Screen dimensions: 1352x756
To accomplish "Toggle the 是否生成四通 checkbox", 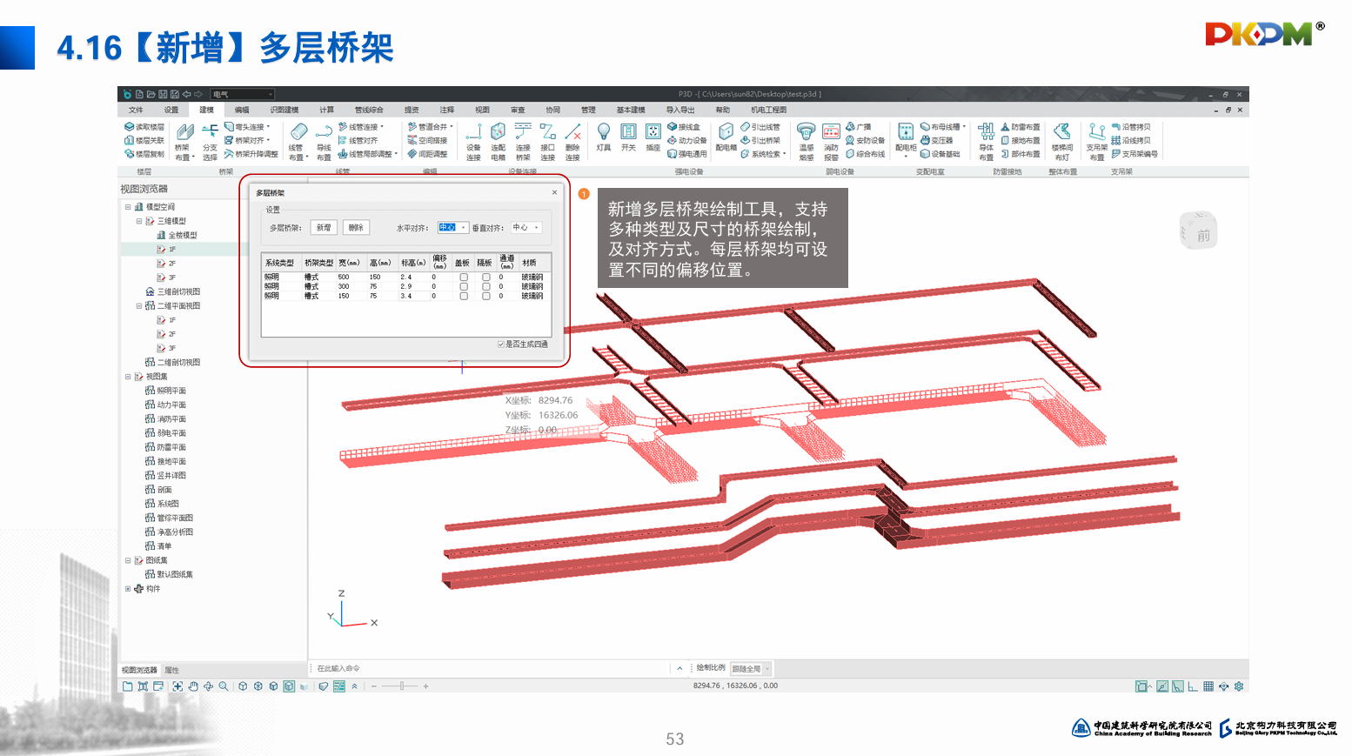I will click(501, 345).
